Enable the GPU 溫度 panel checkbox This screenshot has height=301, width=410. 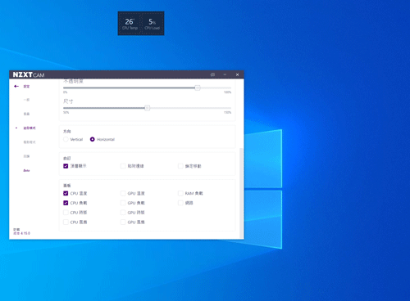tap(123, 193)
